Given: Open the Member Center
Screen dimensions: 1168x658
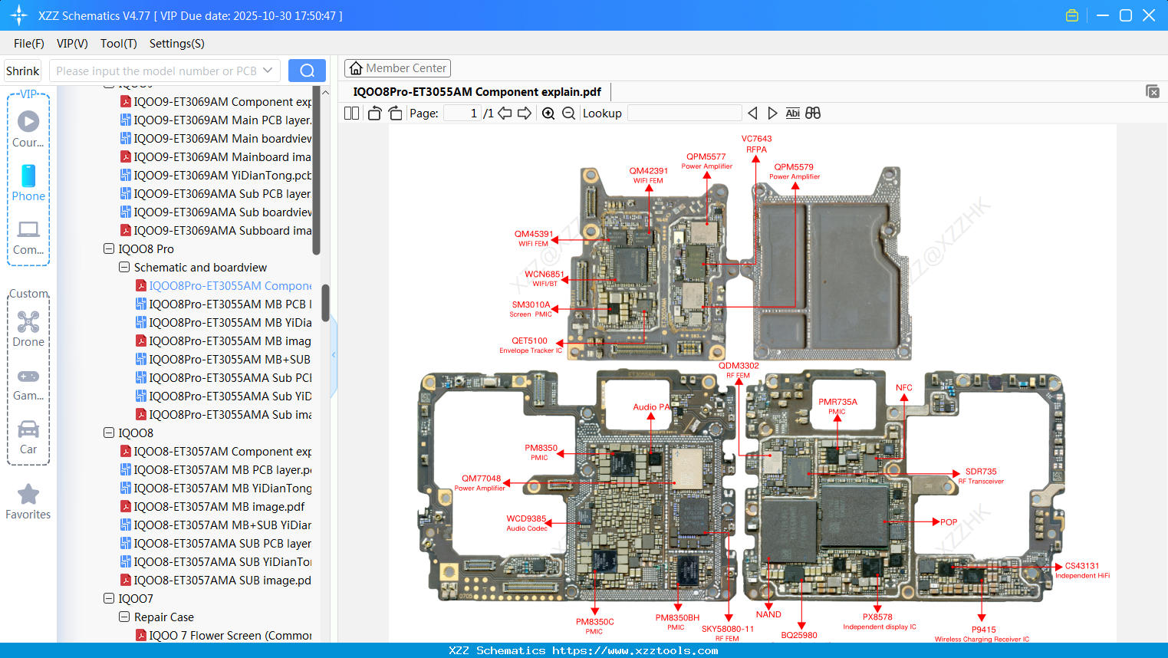Looking at the screenshot, I should pos(397,67).
